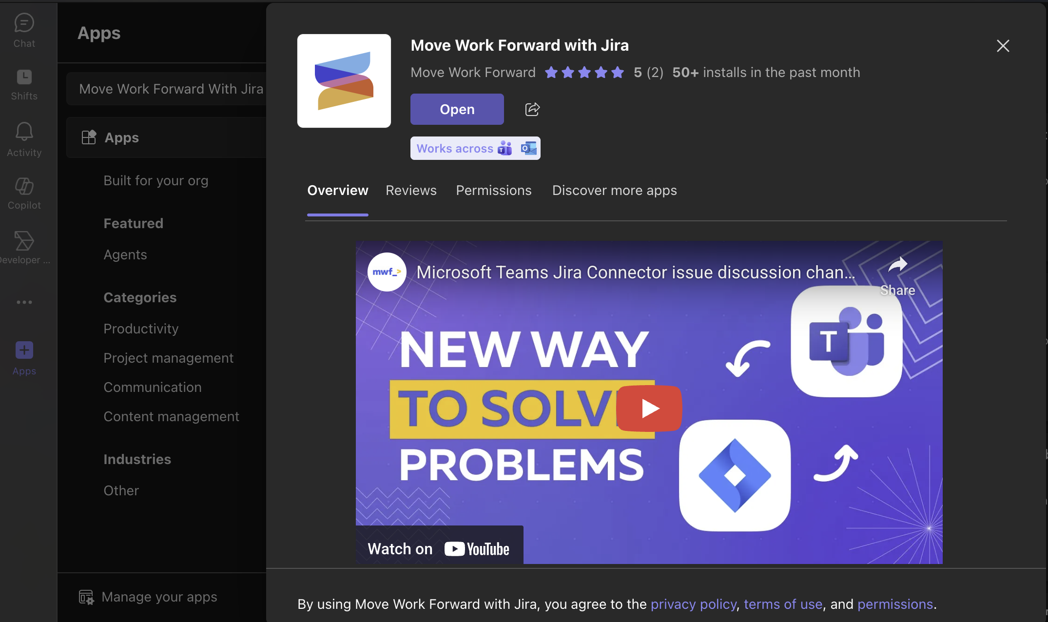Open the Activity bell icon

(x=24, y=139)
